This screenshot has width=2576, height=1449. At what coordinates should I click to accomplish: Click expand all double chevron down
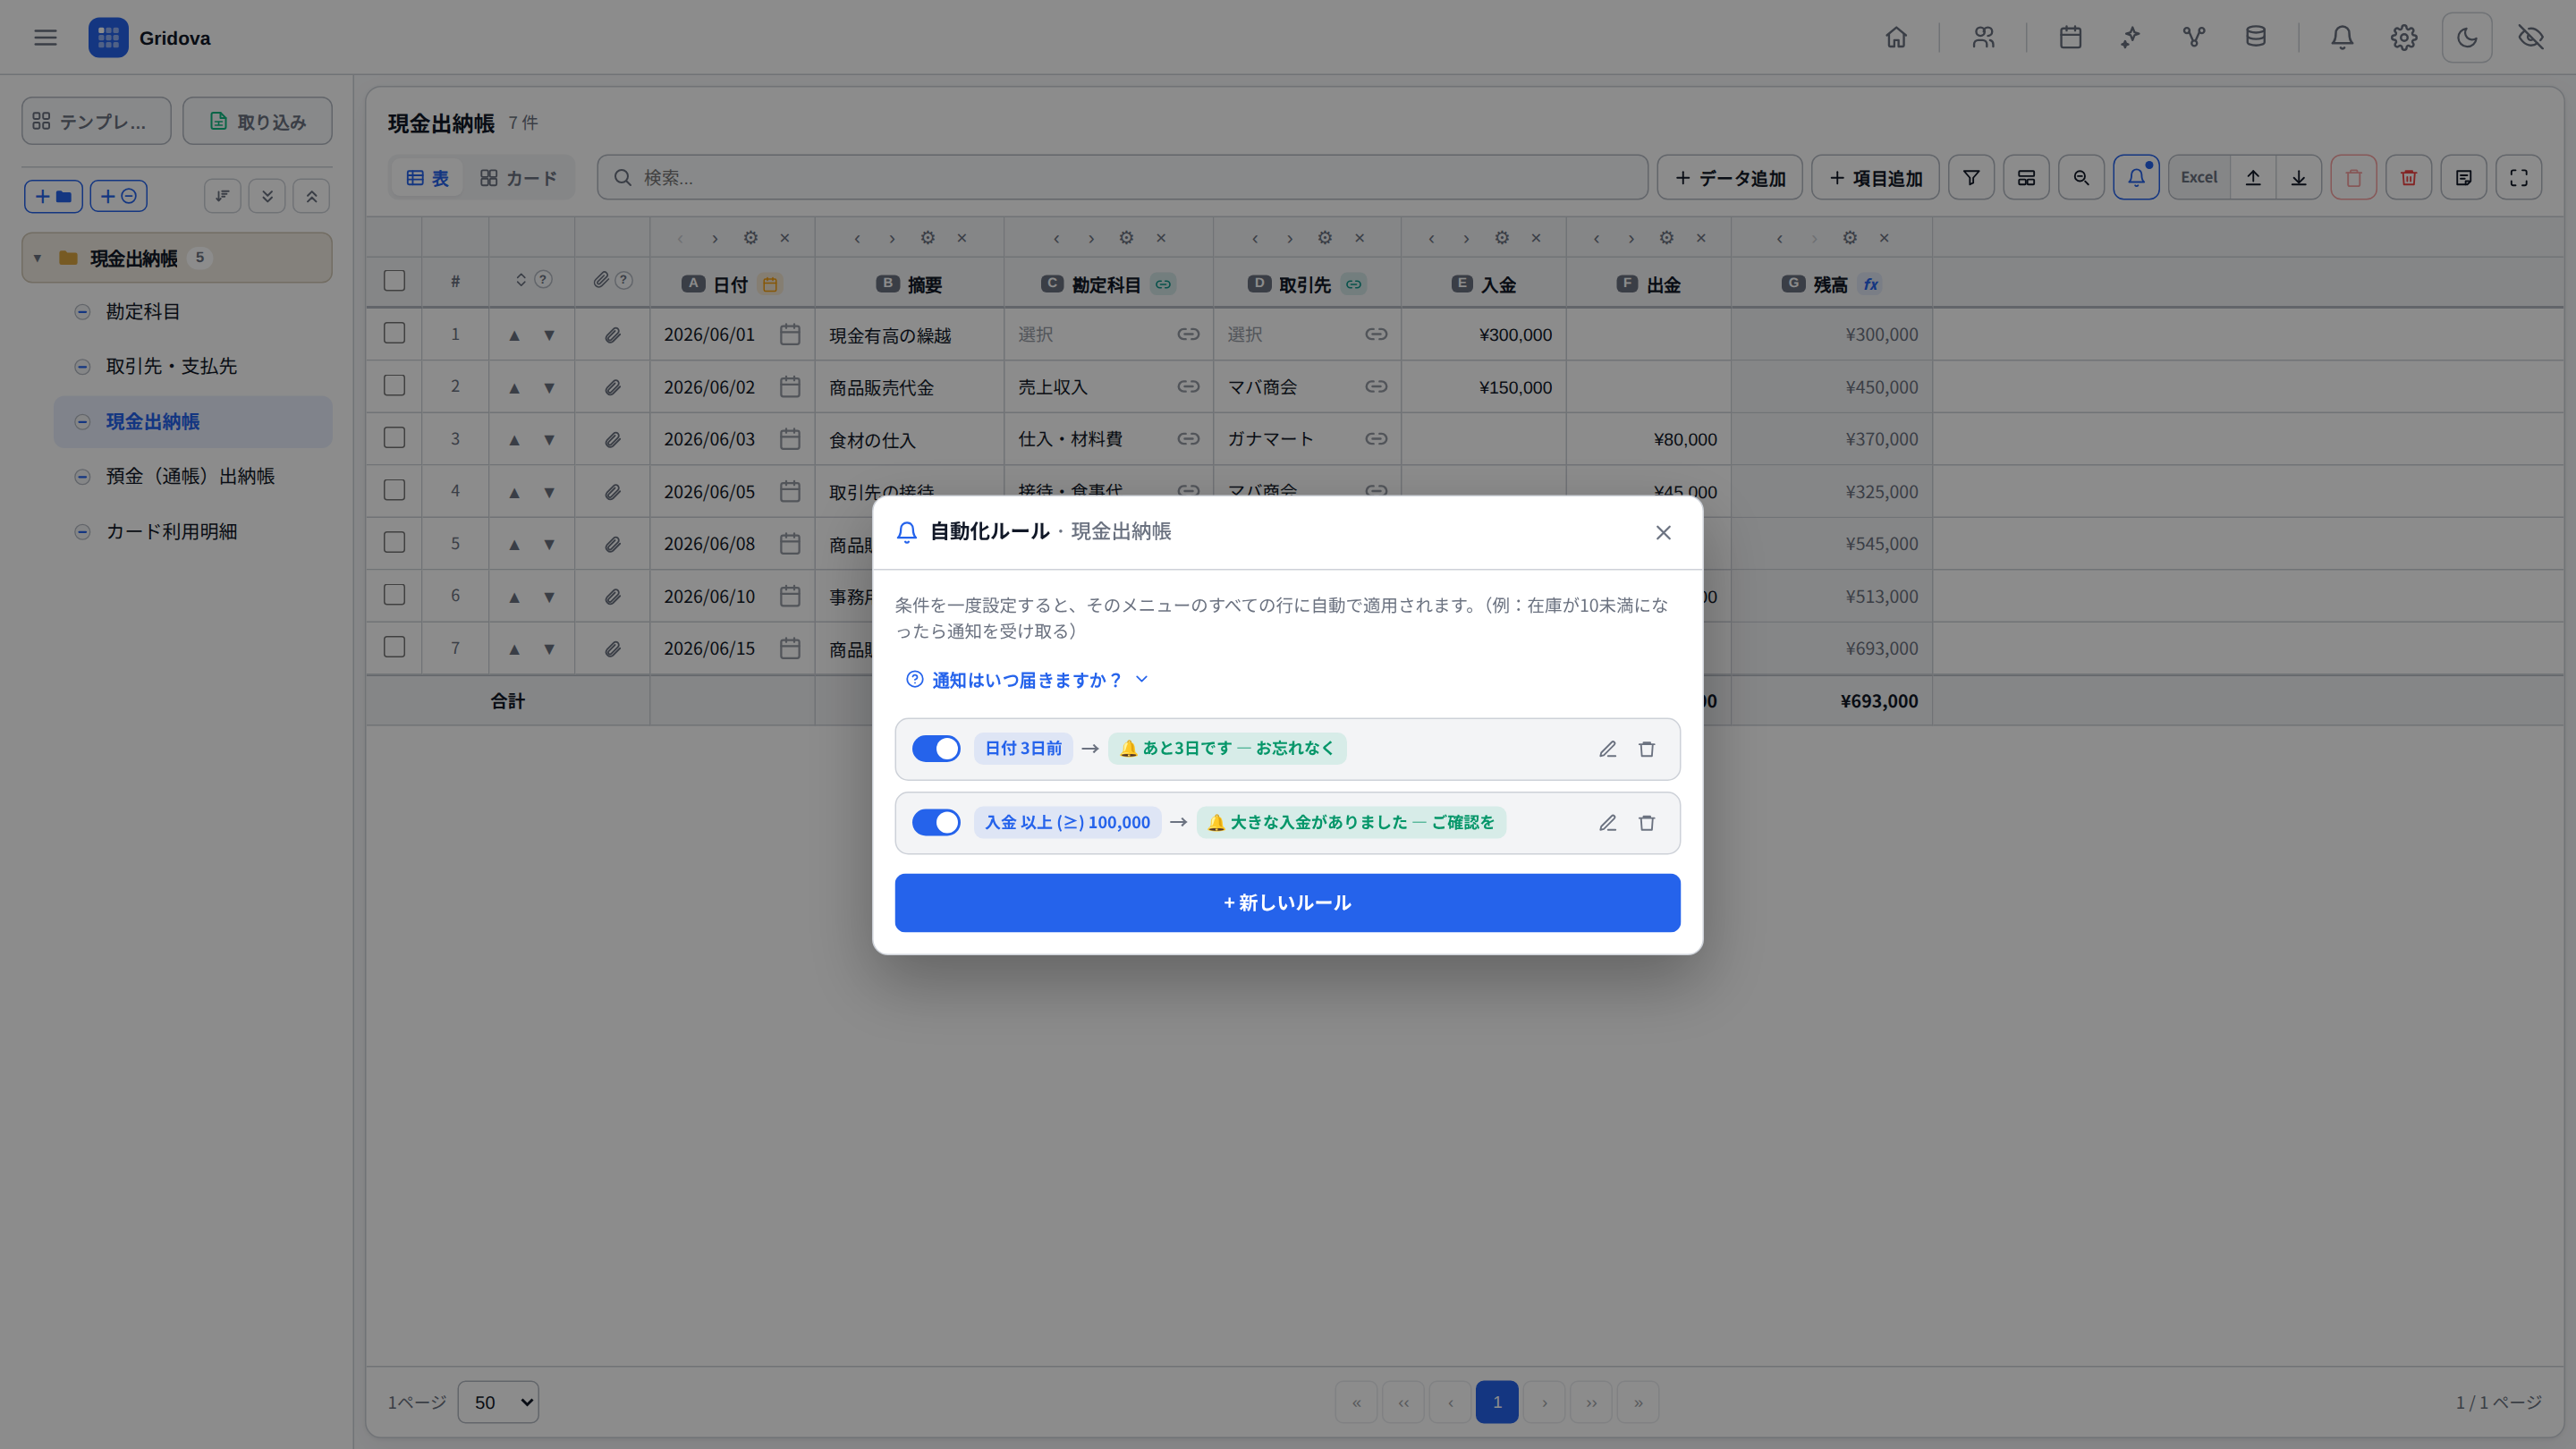pyautogui.click(x=267, y=196)
